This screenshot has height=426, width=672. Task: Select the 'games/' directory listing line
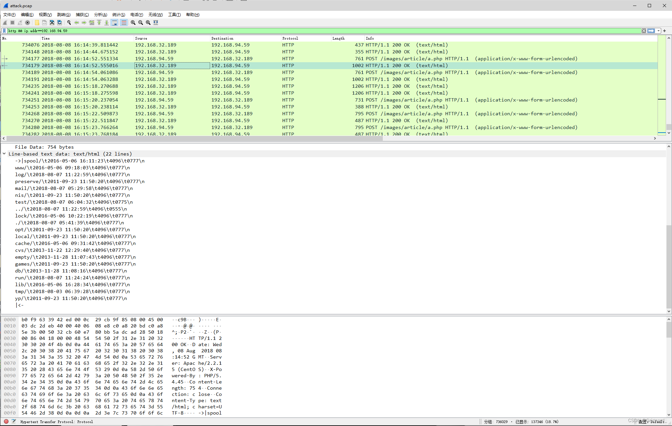click(x=75, y=264)
